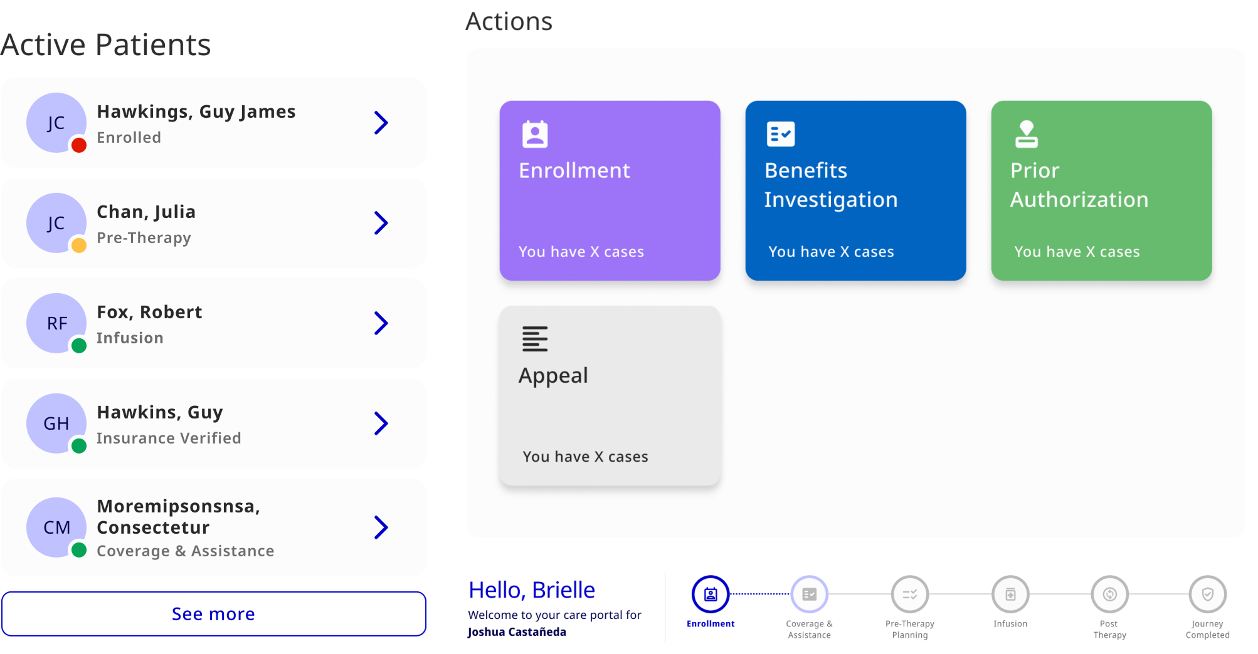Click the RF avatar for Fox, Robert

coord(56,323)
